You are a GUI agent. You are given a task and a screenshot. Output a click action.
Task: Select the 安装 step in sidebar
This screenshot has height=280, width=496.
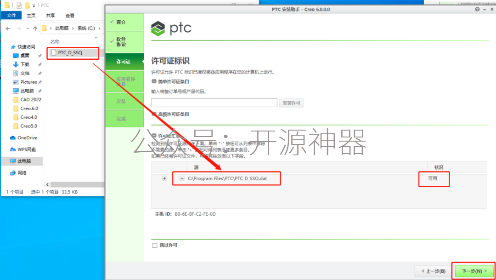124,101
